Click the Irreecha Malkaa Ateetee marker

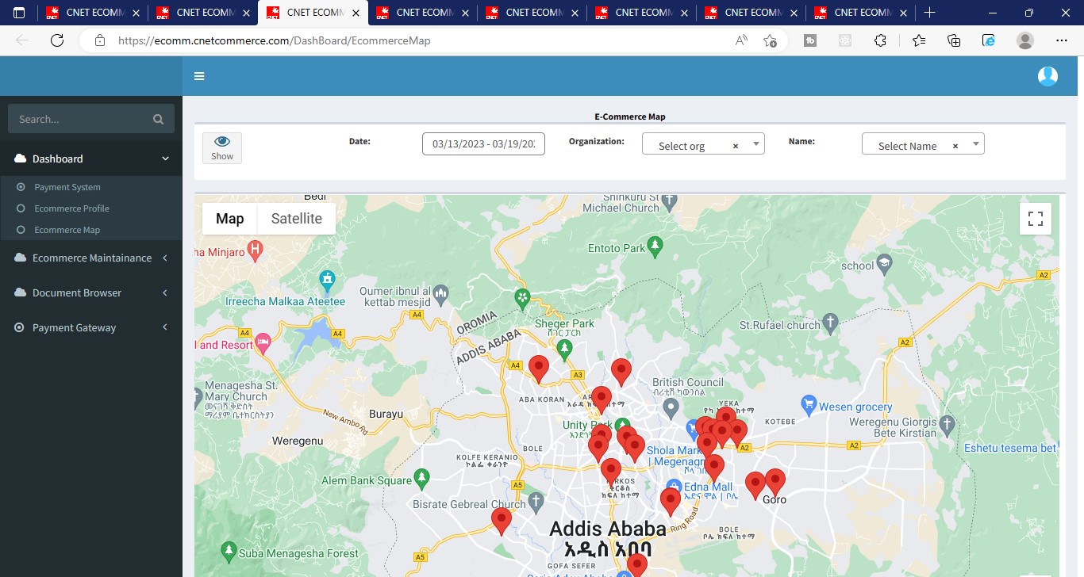pyautogui.click(x=326, y=279)
